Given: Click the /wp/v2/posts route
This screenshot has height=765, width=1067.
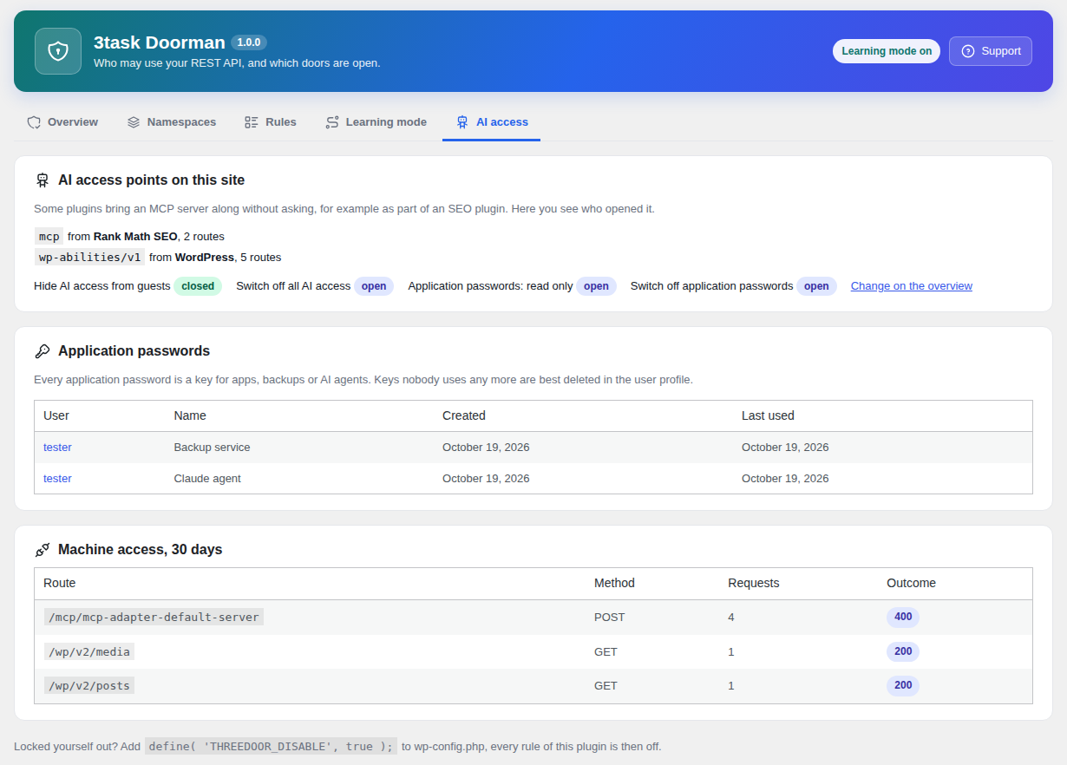Looking at the screenshot, I should point(89,685).
